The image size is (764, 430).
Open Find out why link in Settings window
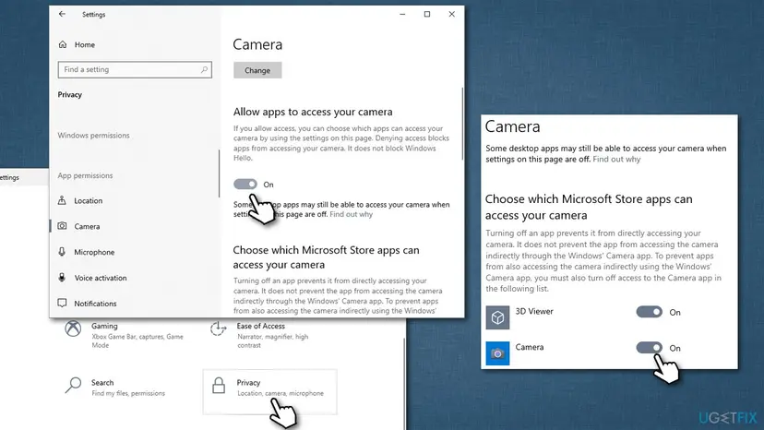coord(351,214)
